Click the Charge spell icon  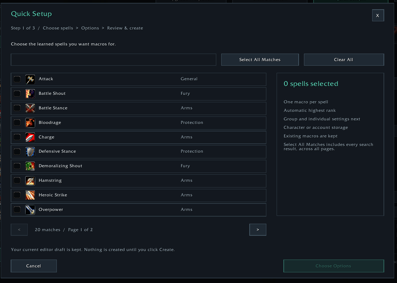point(30,137)
